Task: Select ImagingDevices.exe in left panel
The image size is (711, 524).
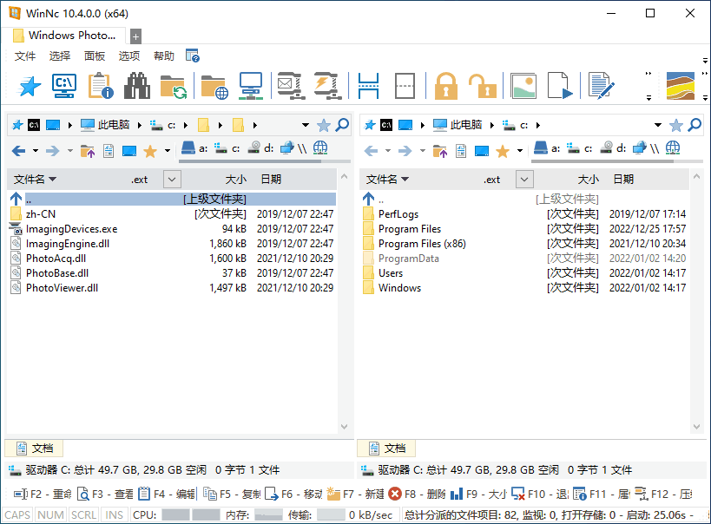Action: [172, 229]
